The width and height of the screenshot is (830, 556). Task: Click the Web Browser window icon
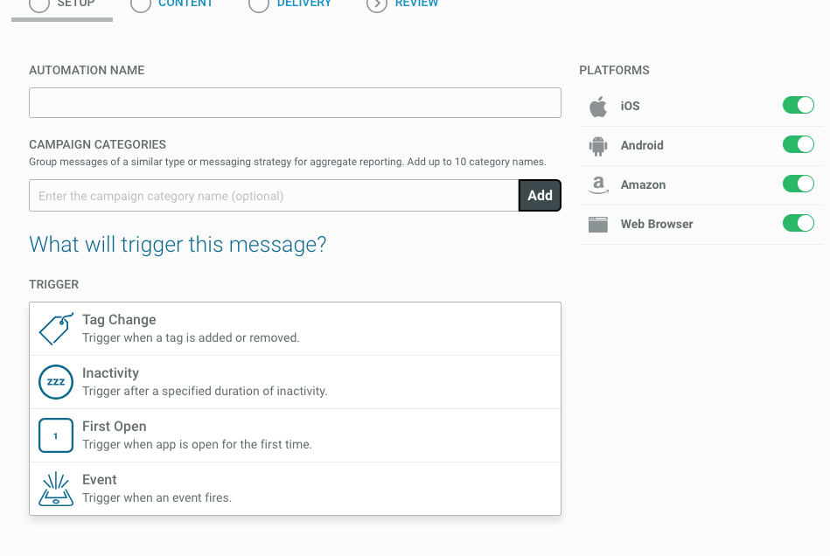click(598, 225)
